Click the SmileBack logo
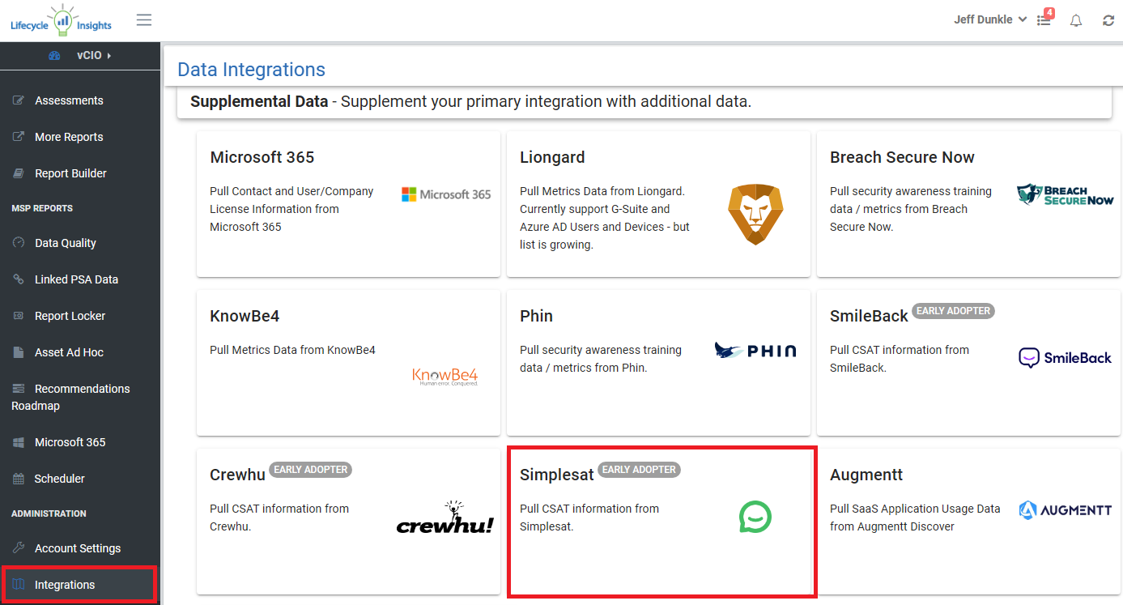 pyautogui.click(x=1066, y=357)
